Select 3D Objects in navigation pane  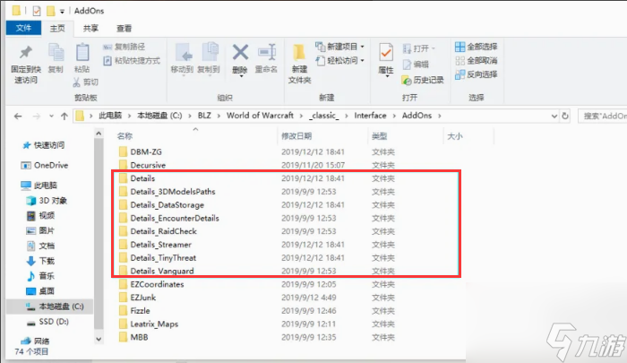47,201
